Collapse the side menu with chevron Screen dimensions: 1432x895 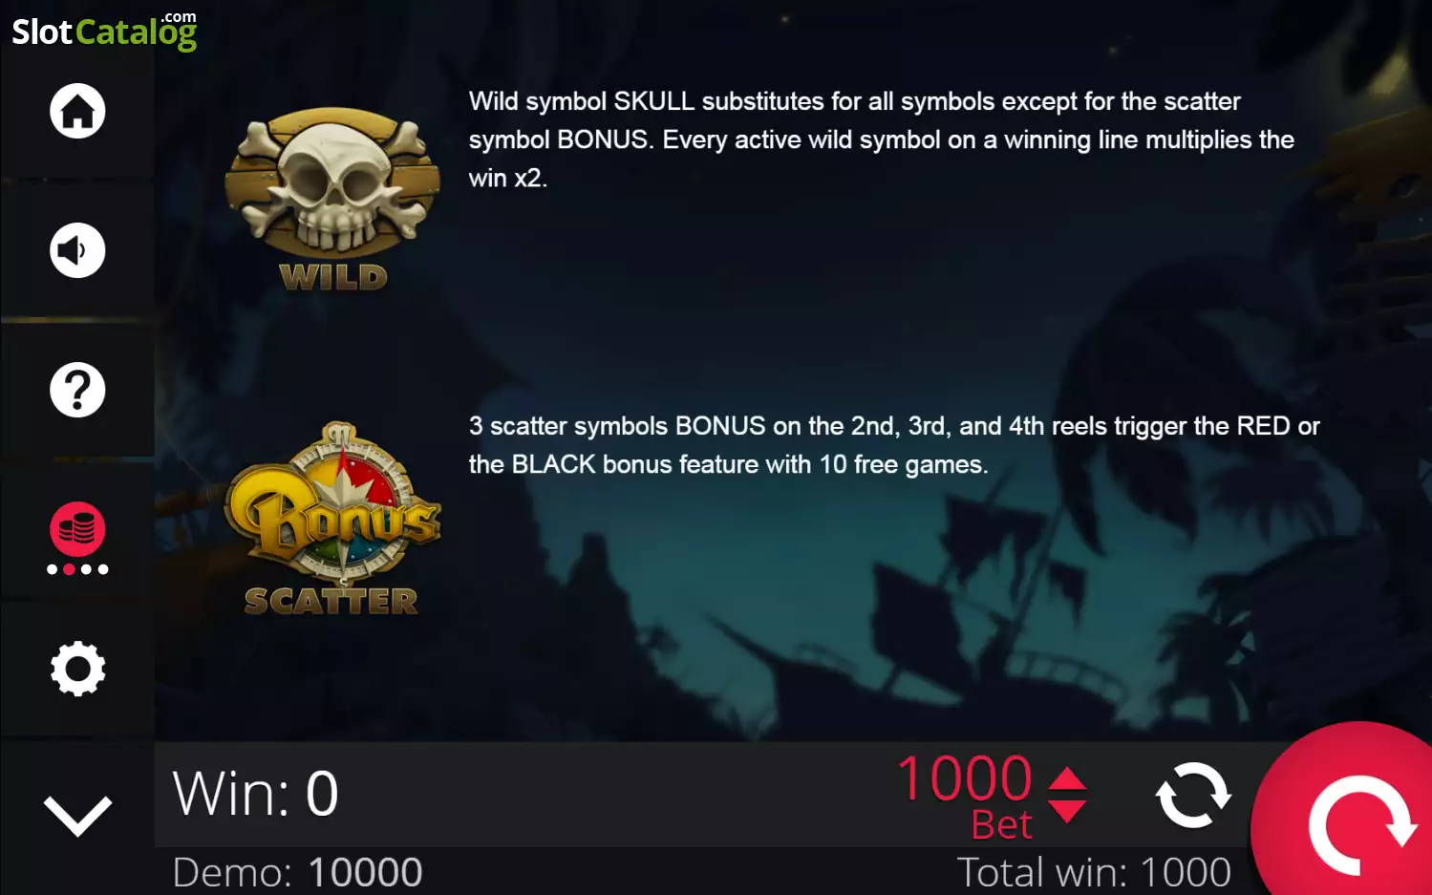77,816
